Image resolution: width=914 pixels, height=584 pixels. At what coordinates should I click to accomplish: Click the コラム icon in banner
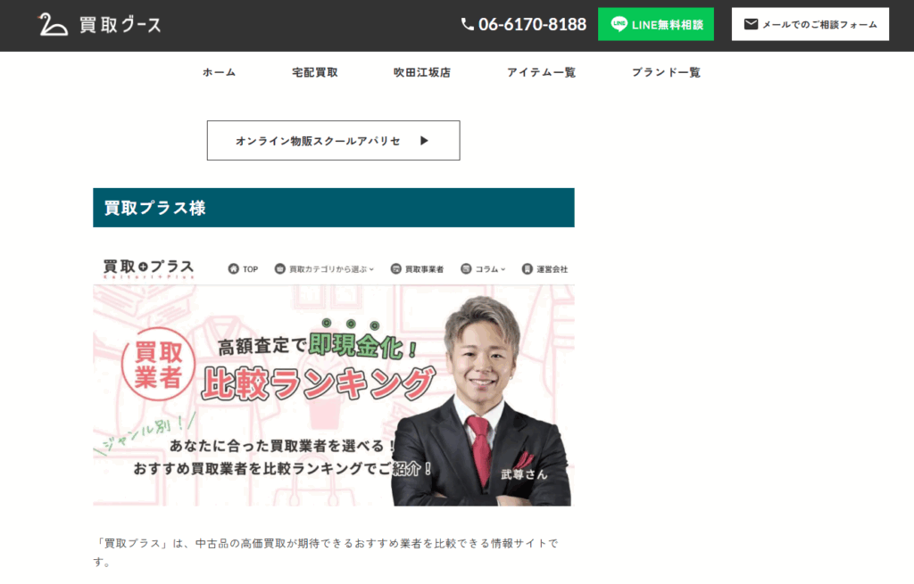tap(466, 268)
